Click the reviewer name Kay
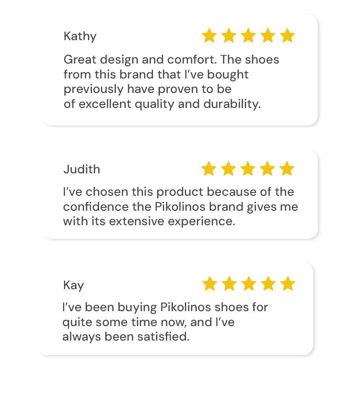The image size is (357, 406). click(73, 285)
